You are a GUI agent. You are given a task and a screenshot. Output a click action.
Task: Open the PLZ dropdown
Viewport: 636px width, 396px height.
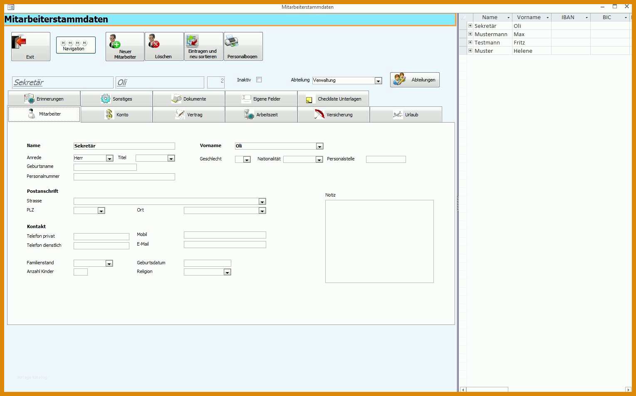click(101, 211)
